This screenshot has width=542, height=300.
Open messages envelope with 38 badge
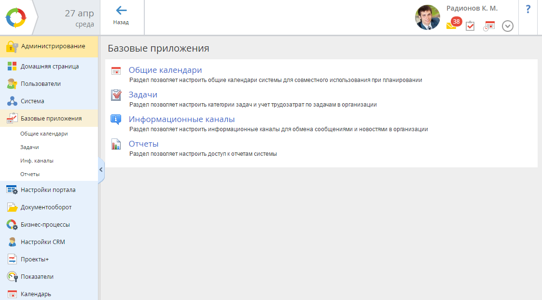click(452, 25)
